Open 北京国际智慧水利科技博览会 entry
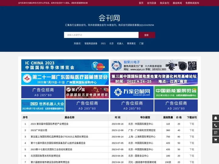This screenshot has height=164, width=219. 45,156
